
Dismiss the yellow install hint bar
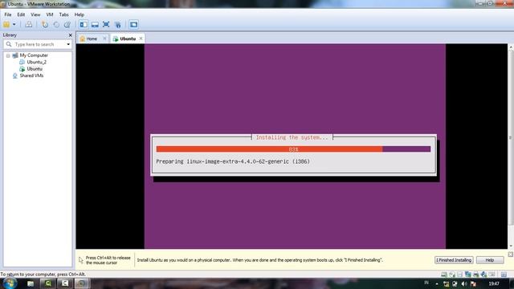pos(511,254)
